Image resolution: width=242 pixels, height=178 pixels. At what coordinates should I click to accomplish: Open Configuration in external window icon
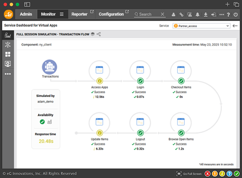127,12
